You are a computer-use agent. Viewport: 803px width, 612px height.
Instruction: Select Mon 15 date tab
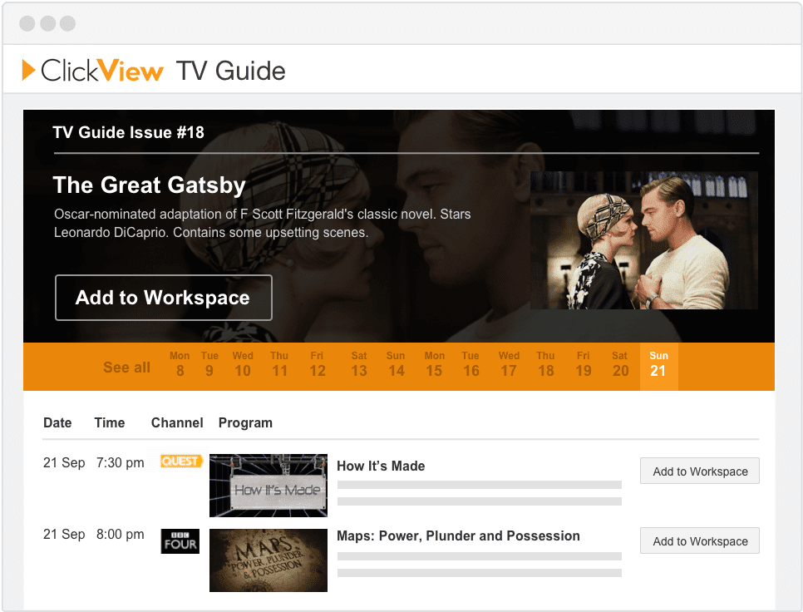(x=434, y=364)
